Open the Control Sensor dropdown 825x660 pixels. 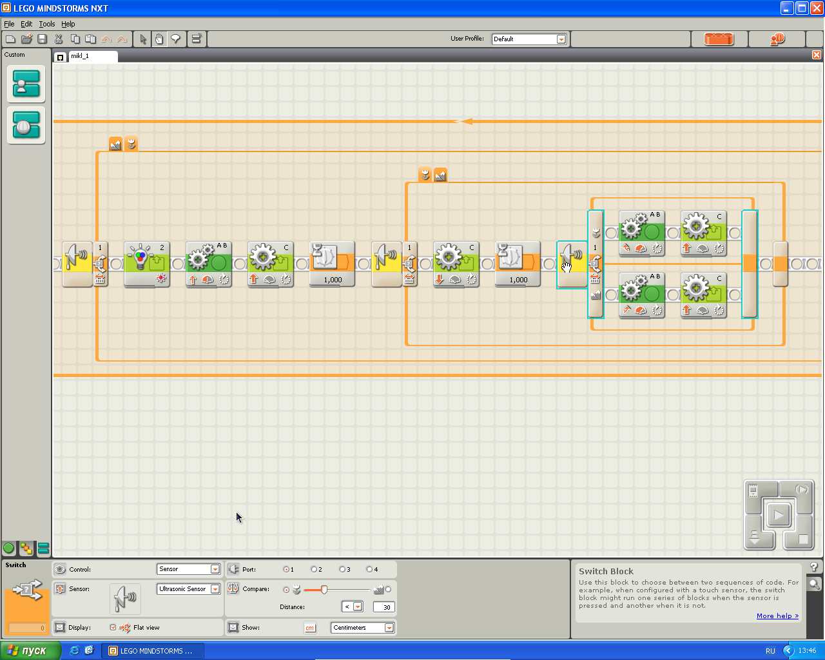(x=215, y=569)
